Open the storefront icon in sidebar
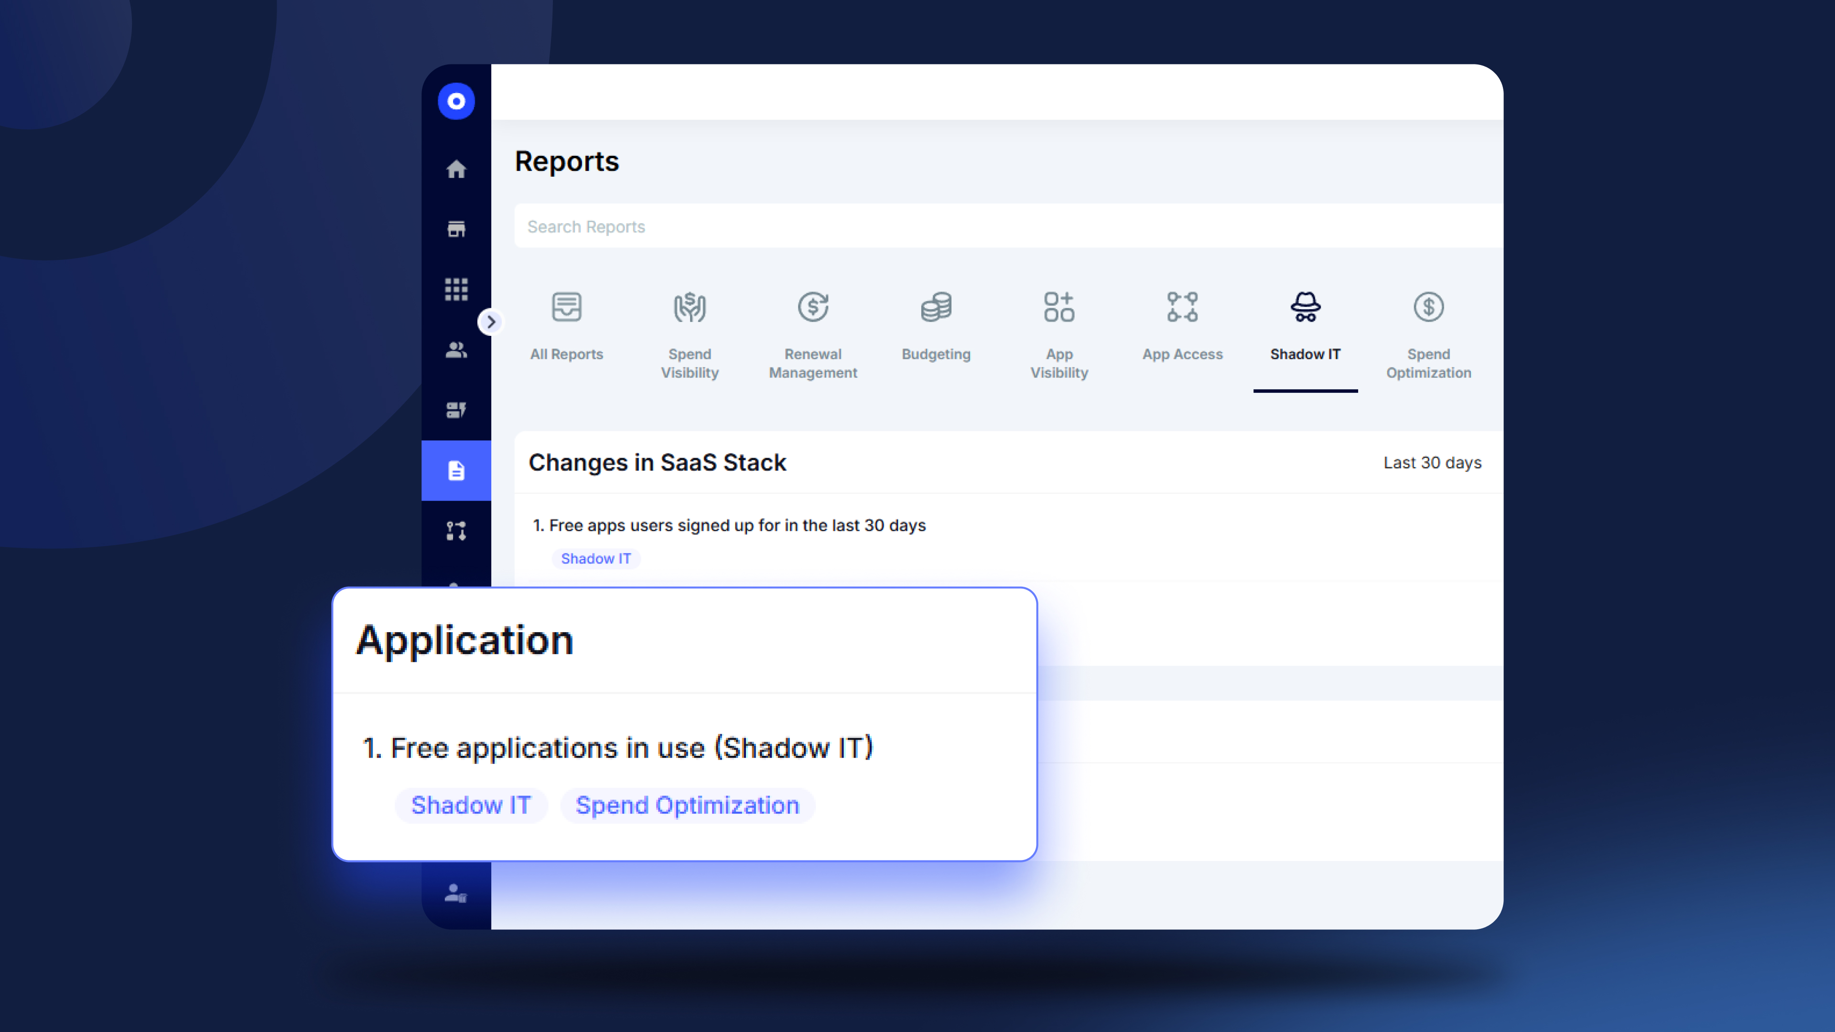This screenshot has height=1032, width=1835. pyautogui.click(x=456, y=229)
